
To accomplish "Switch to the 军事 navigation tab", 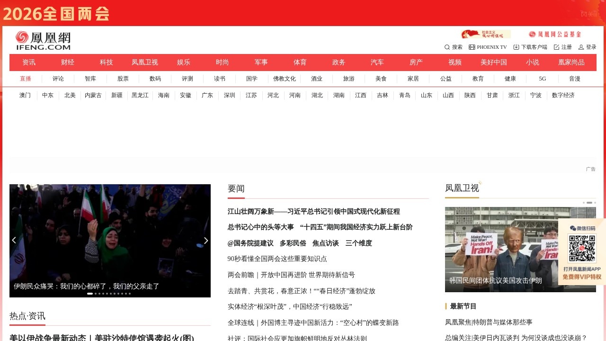I will click(x=261, y=62).
